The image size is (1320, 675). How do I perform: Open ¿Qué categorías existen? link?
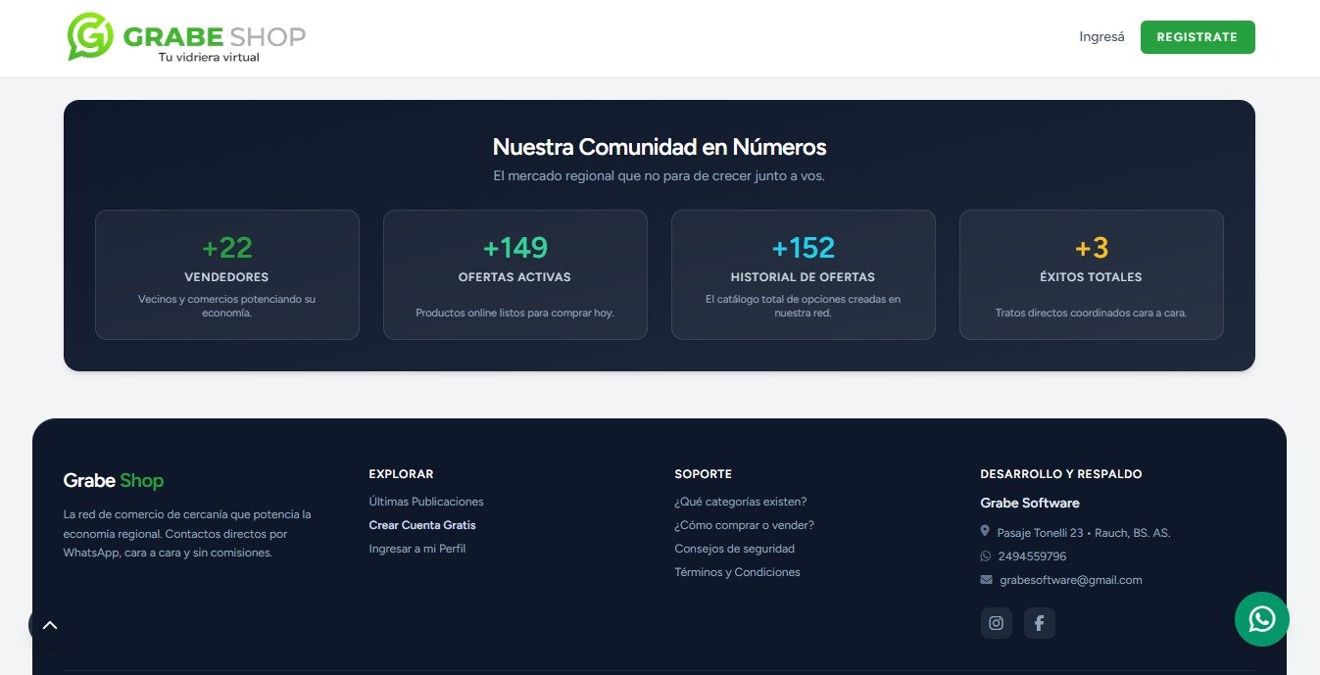[741, 502]
